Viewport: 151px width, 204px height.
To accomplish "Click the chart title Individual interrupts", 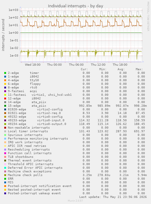I will tap(75, 6).
